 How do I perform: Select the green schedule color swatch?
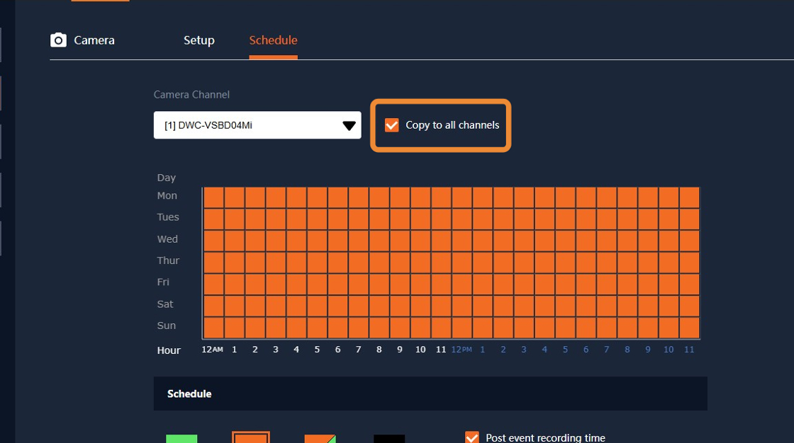(x=181, y=439)
